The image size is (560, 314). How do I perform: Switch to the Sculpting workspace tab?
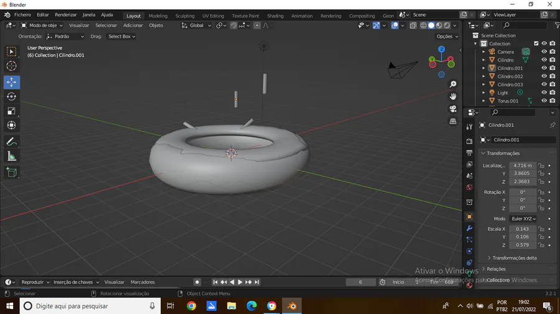tap(185, 16)
